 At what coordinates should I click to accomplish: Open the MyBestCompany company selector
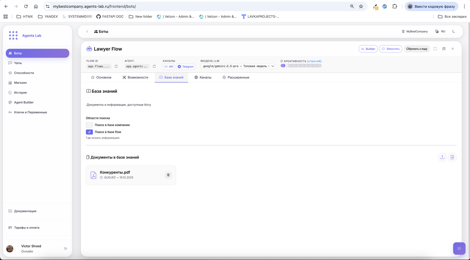point(415,31)
